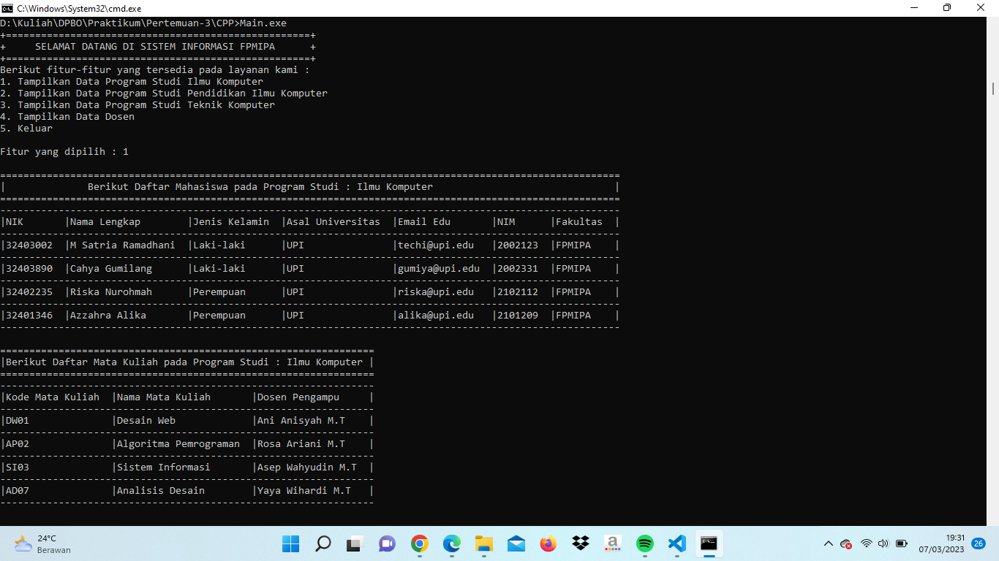999x561 pixels.
Task: Toggle Wi-Fi via the network tray icon
Action: tap(867, 543)
